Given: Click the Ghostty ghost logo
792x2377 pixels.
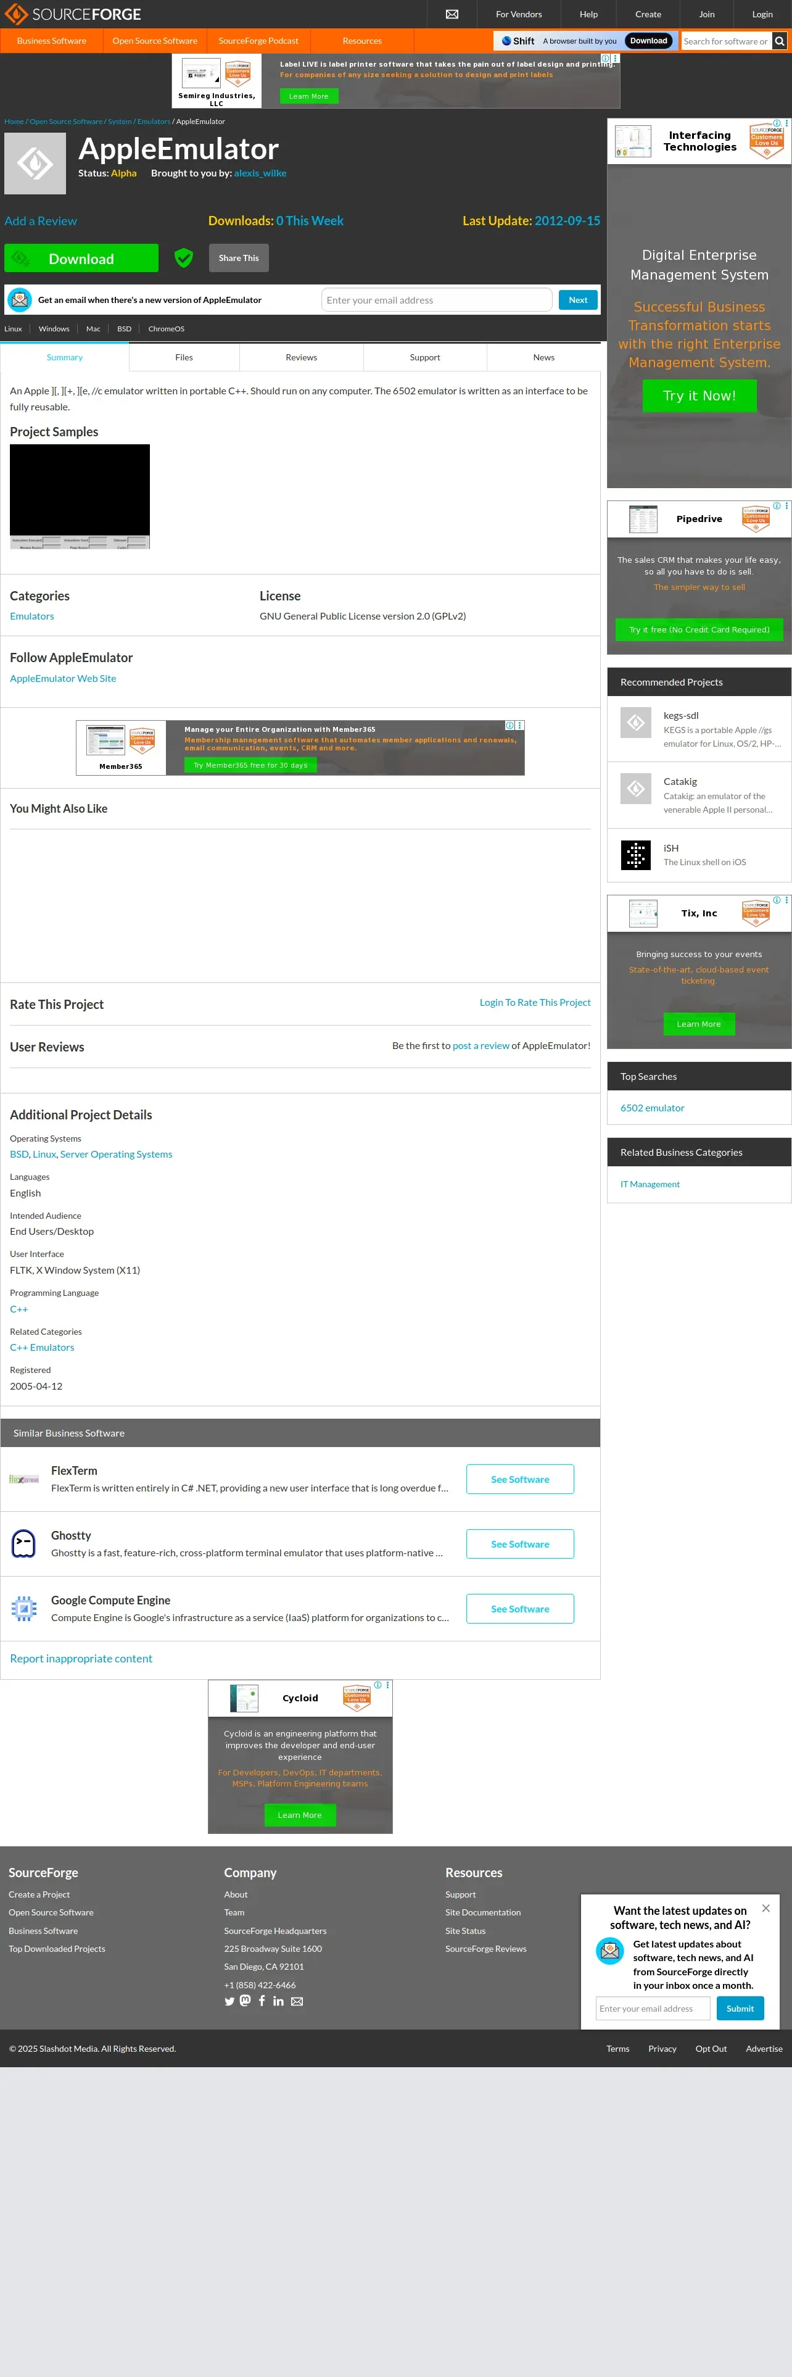Looking at the screenshot, I should 24,1544.
